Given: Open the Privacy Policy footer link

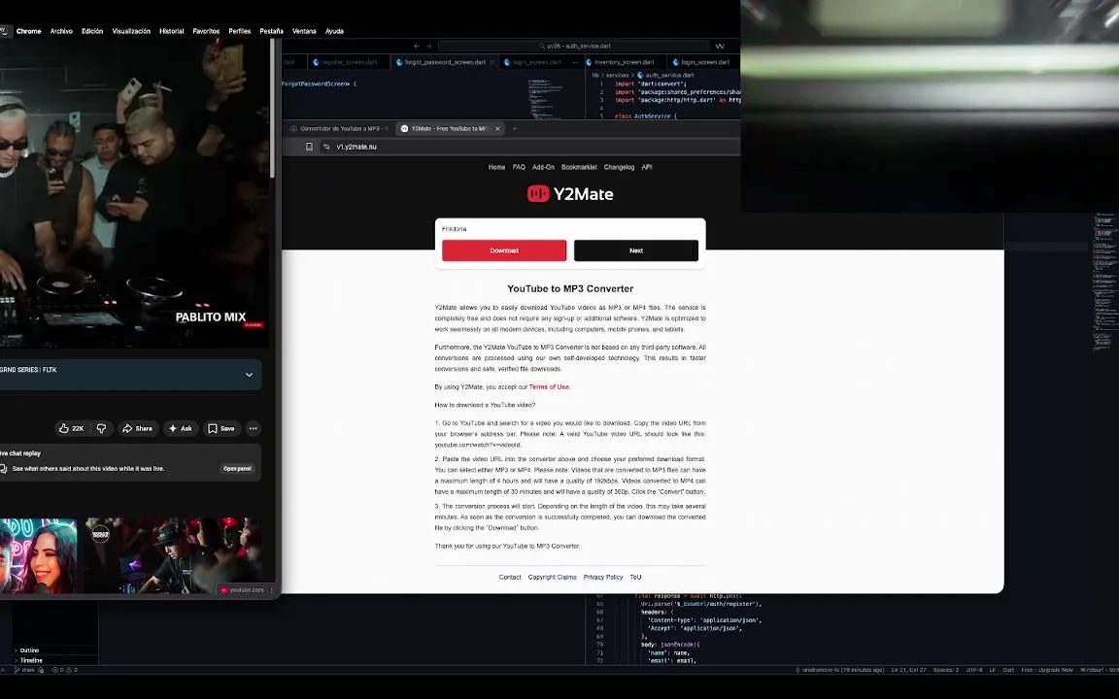Looking at the screenshot, I should [603, 577].
